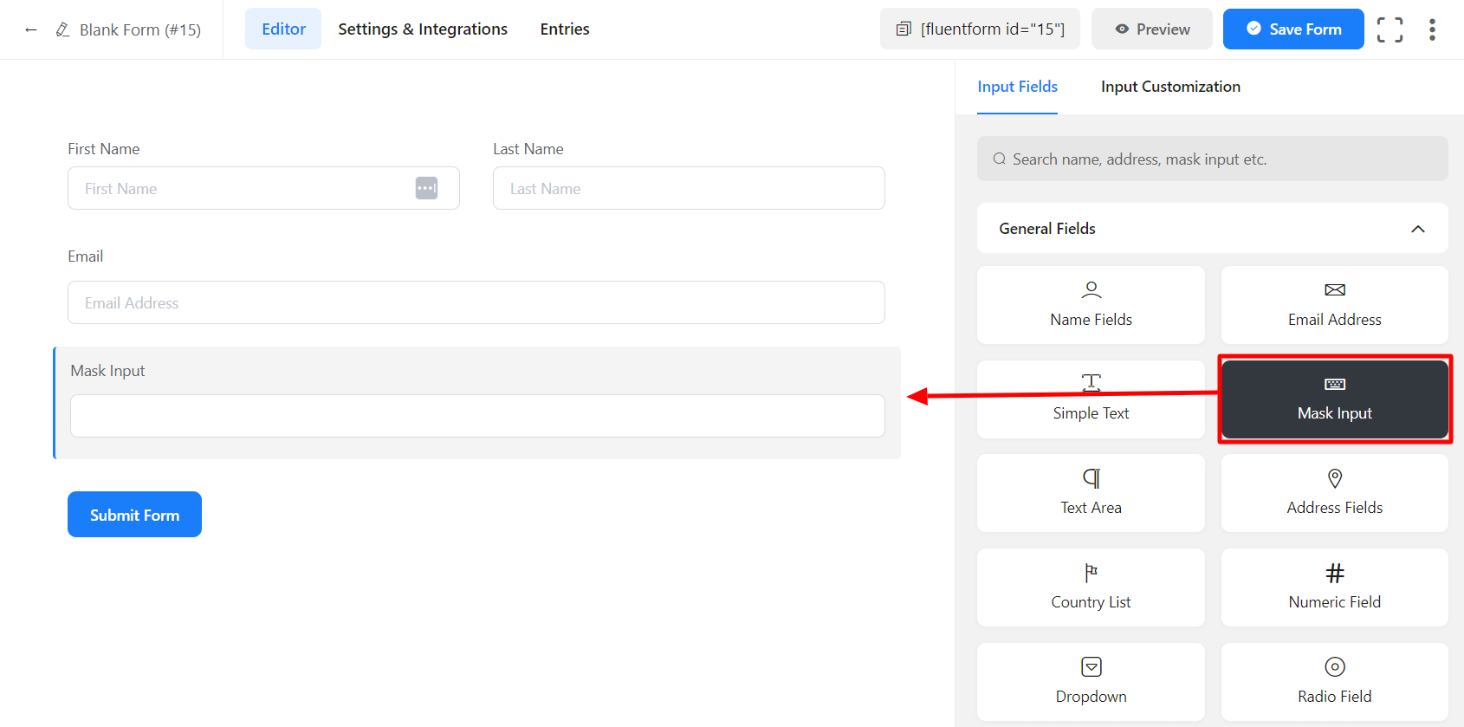This screenshot has width=1464, height=727.
Task: Click the Save Form button
Action: click(x=1292, y=29)
